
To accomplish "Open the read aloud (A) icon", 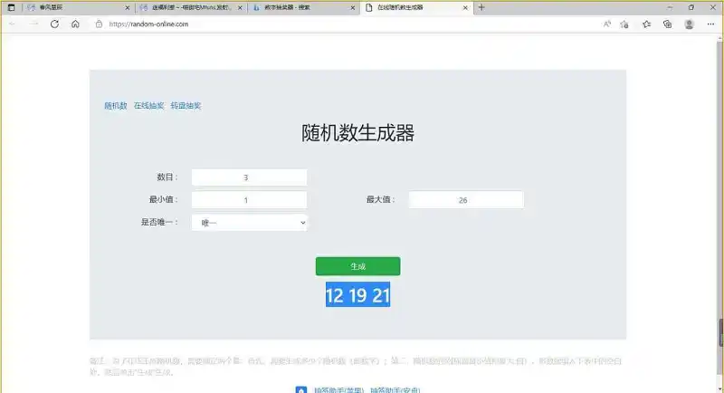I will (x=607, y=24).
